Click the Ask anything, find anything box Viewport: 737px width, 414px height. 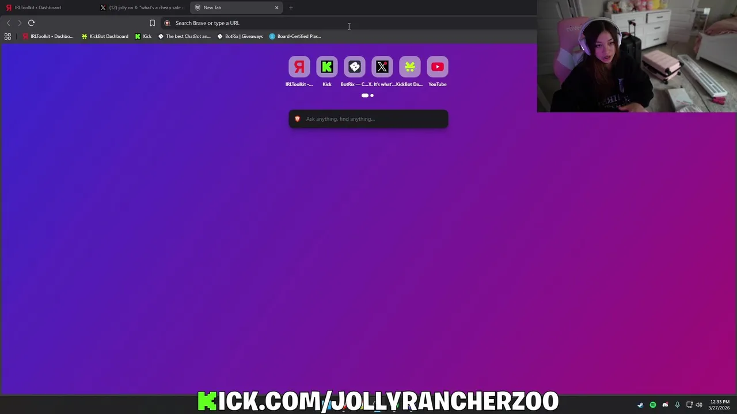[x=368, y=119]
